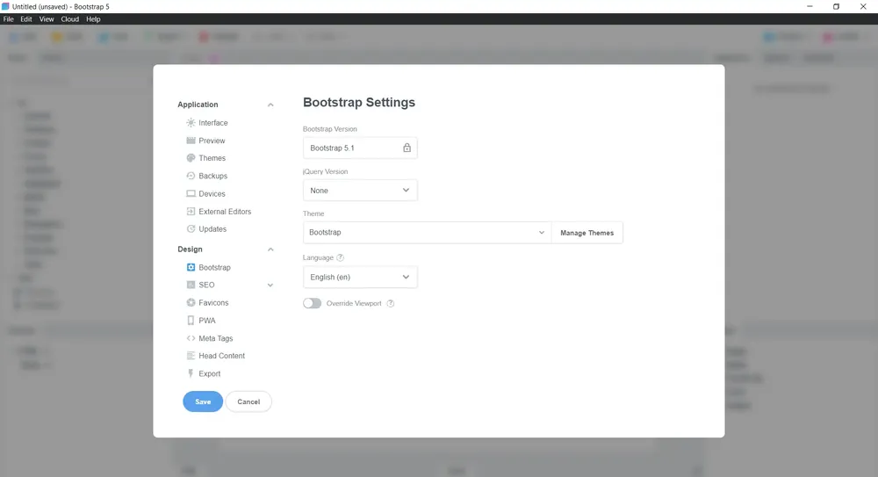
Task: Click the Language help question mark icon
Action: tap(340, 258)
